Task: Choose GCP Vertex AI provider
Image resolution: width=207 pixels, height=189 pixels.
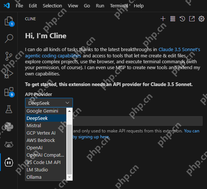Action: [46, 133]
